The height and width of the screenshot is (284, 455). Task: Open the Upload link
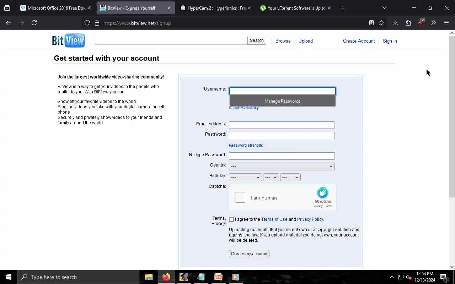(x=306, y=41)
